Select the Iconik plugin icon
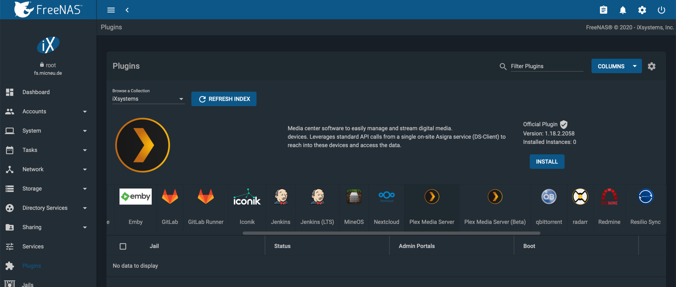Screen dimensions: 676x287 click(x=247, y=197)
